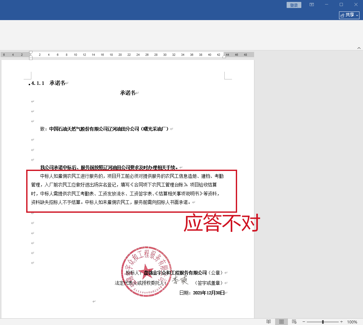Click the paragraph line starting 中标人如雇佣农民工
The width and height of the screenshot is (363, 325).
(132, 176)
